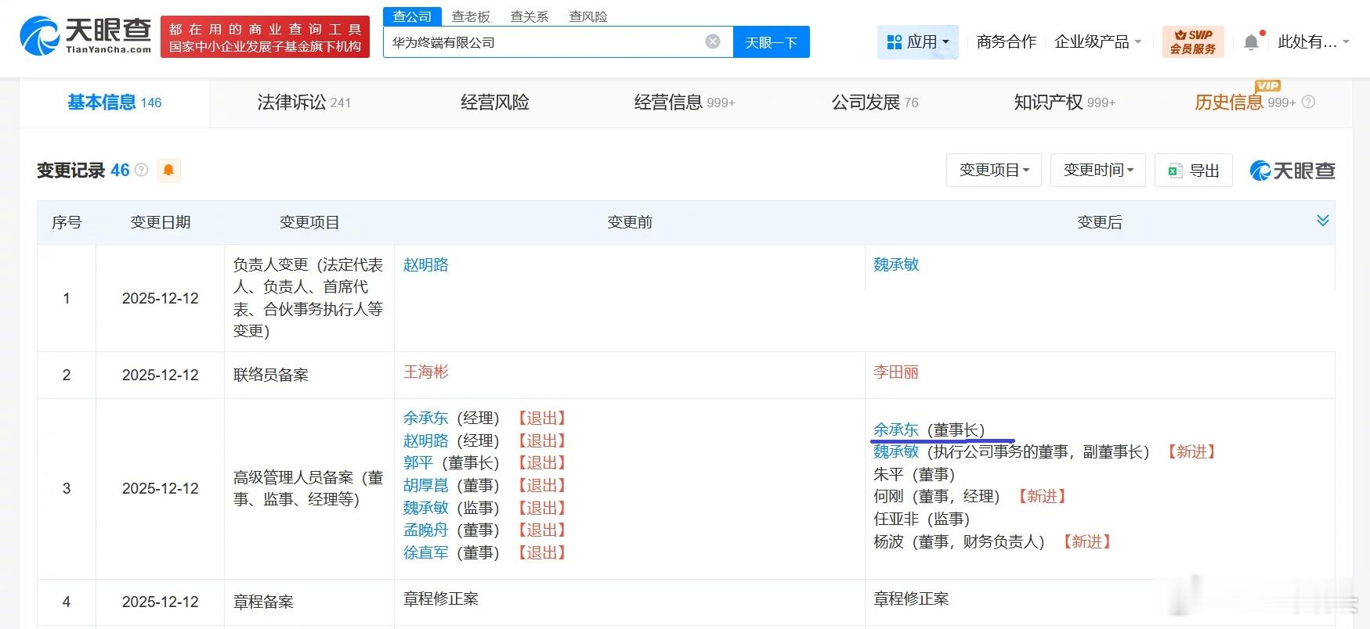This screenshot has width=1370, height=629.
Task: Click the 天眼查 logo right of 导出
Action: pos(1292,170)
